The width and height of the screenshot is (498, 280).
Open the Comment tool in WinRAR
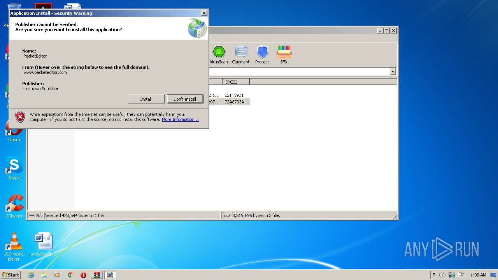pyautogui.click(x=241, y=55)
